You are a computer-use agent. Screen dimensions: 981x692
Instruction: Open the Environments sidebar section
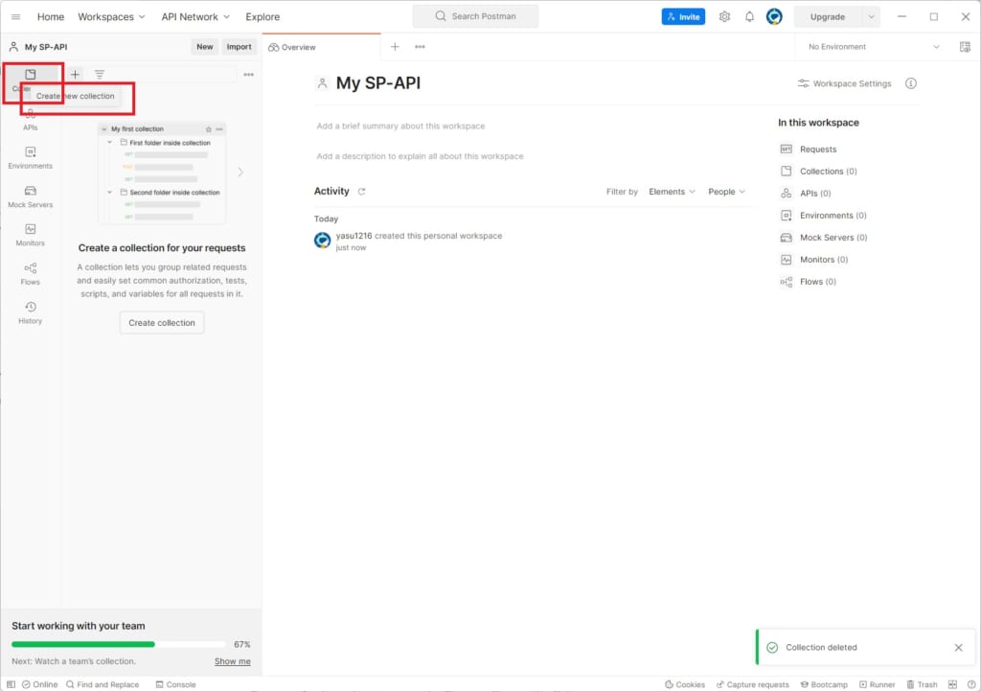coord(30,158)
